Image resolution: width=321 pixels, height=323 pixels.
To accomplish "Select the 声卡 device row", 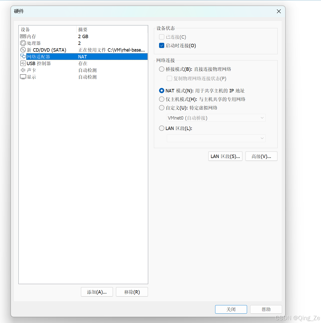I will [x=83, y=70].
